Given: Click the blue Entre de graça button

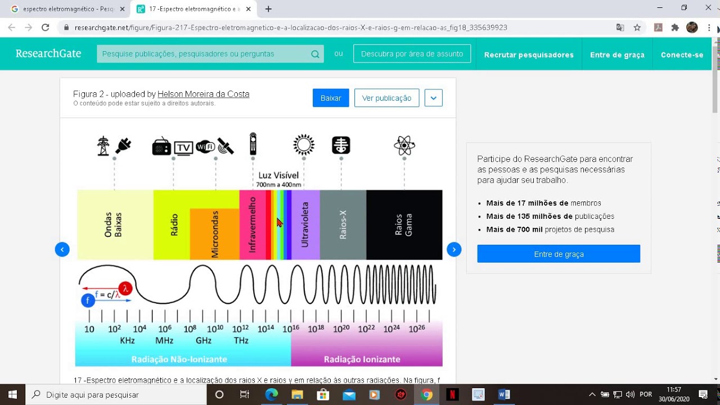Looking at the screenshot, I should 559,254.
